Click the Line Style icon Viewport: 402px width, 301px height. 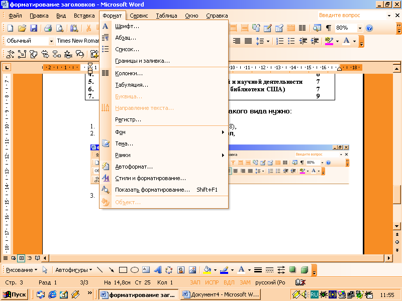click(x=258, y=270)
